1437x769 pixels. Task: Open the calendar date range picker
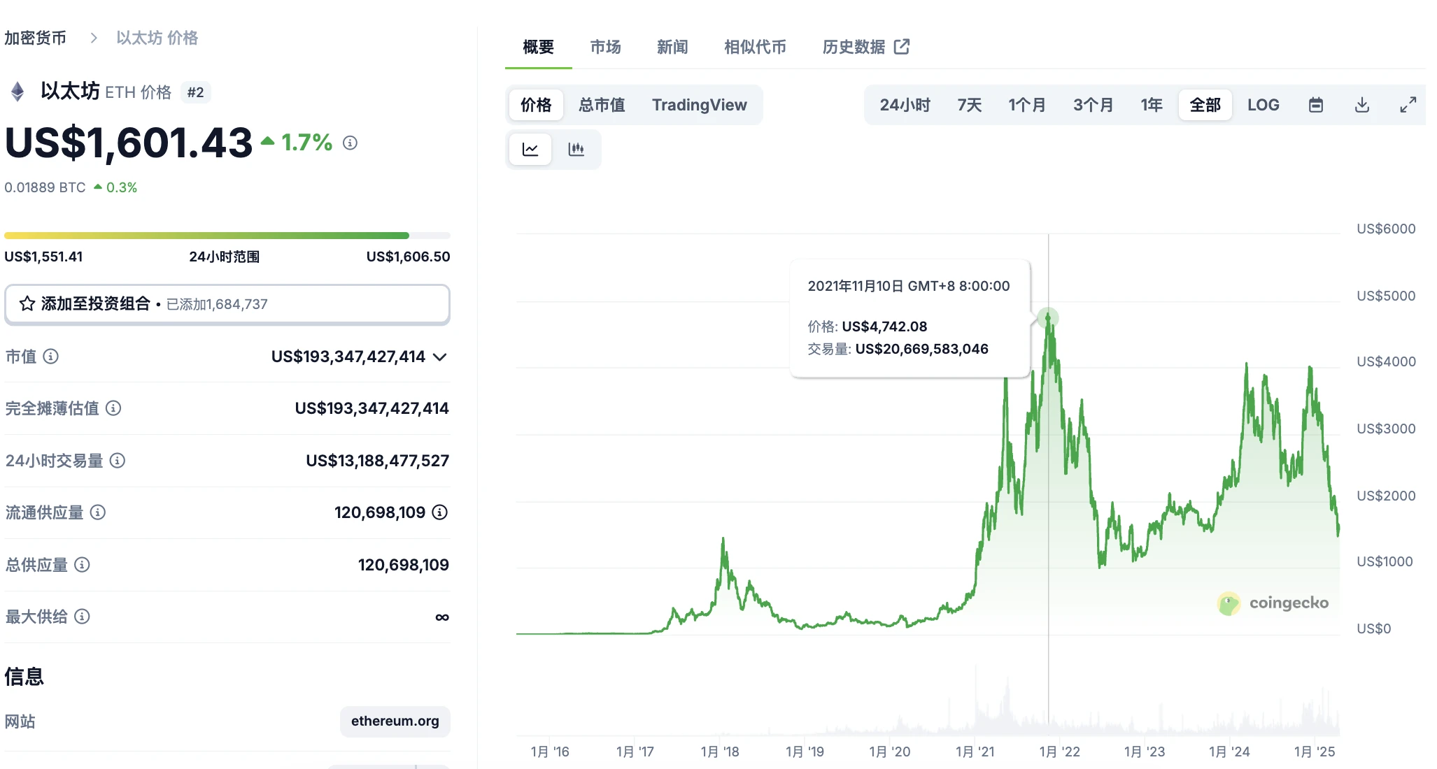tap(1315, 105)
